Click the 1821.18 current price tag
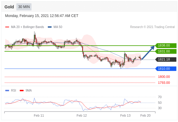Viewport: 178px width, 122px height. (166, 59)
